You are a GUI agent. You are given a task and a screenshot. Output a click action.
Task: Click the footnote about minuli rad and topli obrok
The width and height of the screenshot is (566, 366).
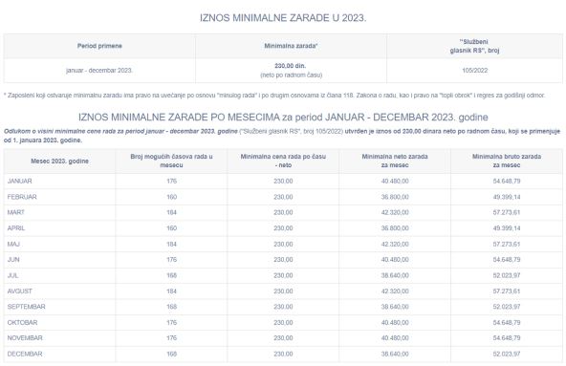[x=274, y=96]
